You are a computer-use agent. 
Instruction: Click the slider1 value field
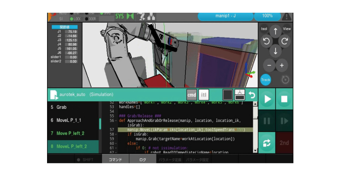point(71,57)
